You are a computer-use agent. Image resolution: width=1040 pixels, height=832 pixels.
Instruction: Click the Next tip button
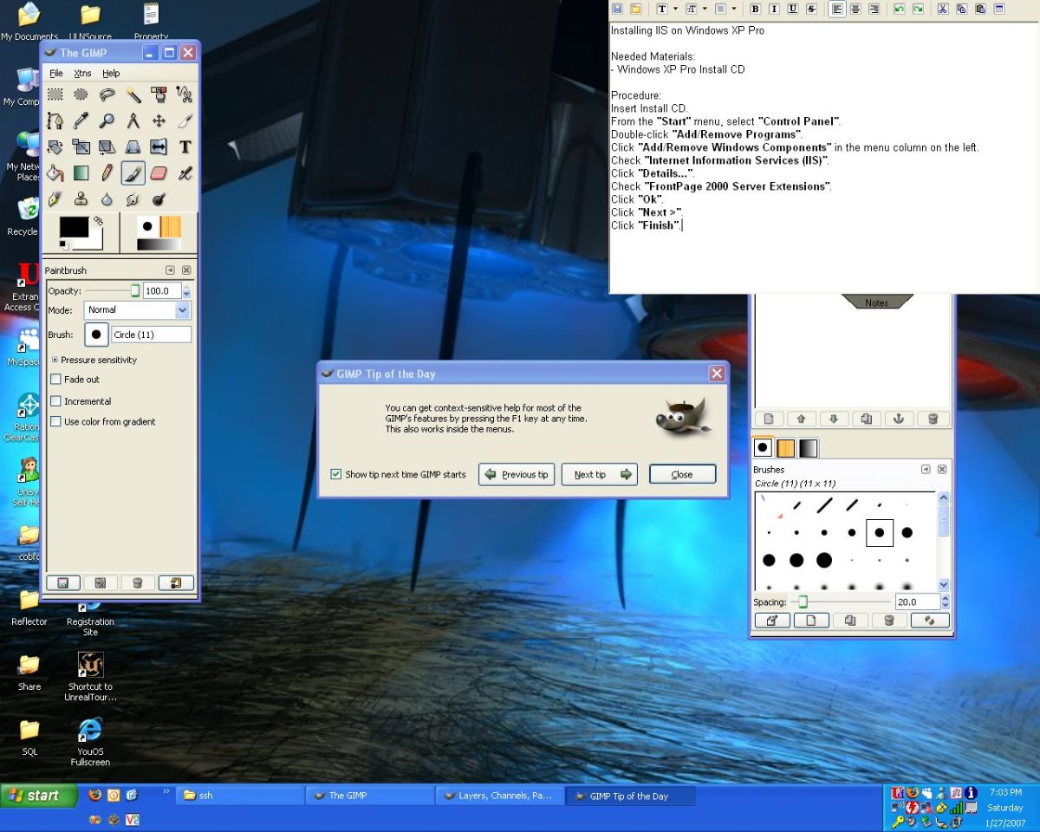[600, 474]
